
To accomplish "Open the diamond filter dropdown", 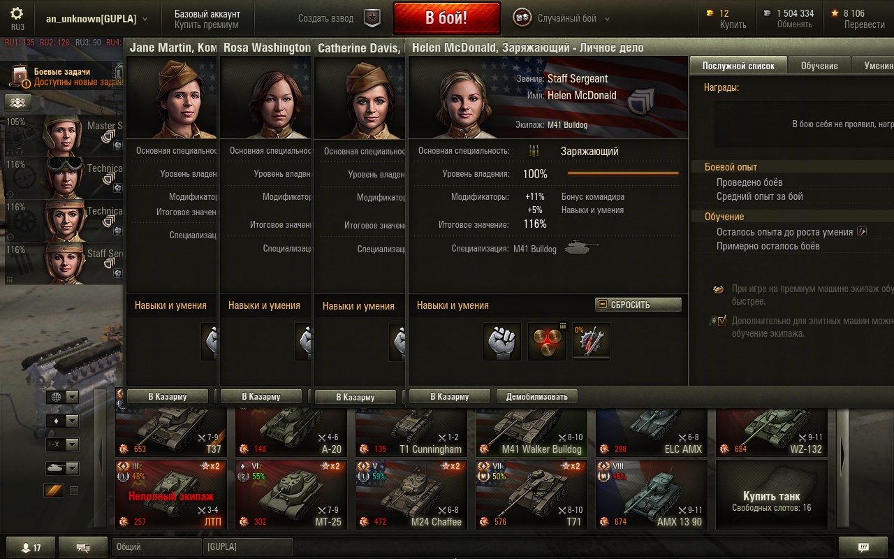I will tap(62, 421).
